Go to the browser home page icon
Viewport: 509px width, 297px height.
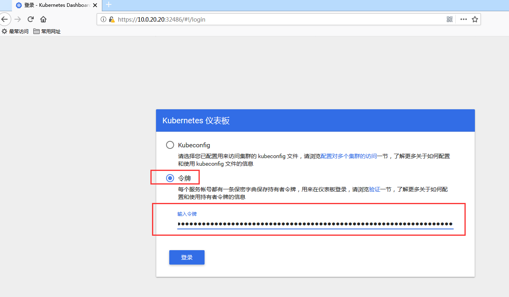point(43,19)
